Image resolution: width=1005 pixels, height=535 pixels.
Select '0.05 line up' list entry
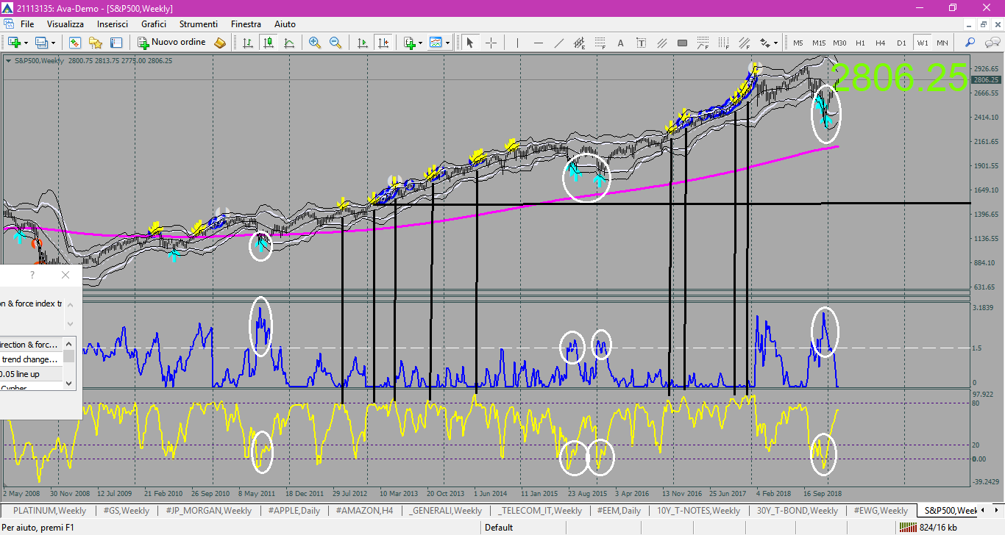(x=31, y=374)
